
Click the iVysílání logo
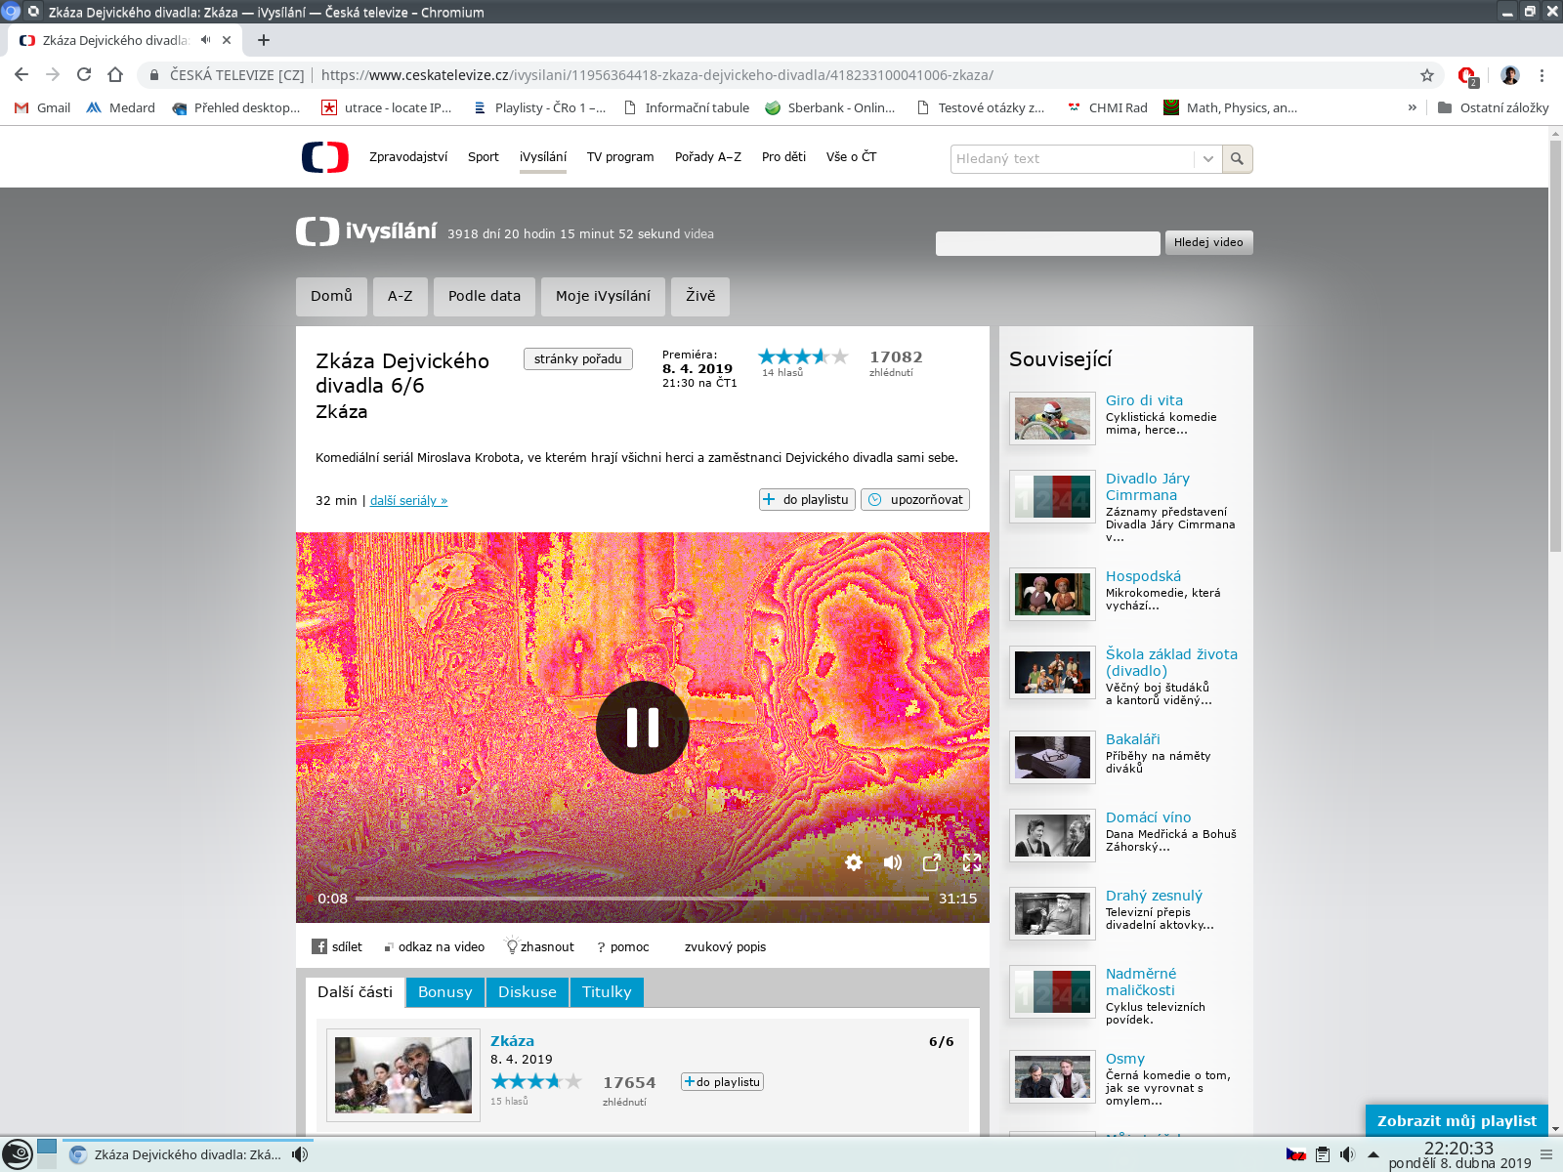tap(366, 231)
